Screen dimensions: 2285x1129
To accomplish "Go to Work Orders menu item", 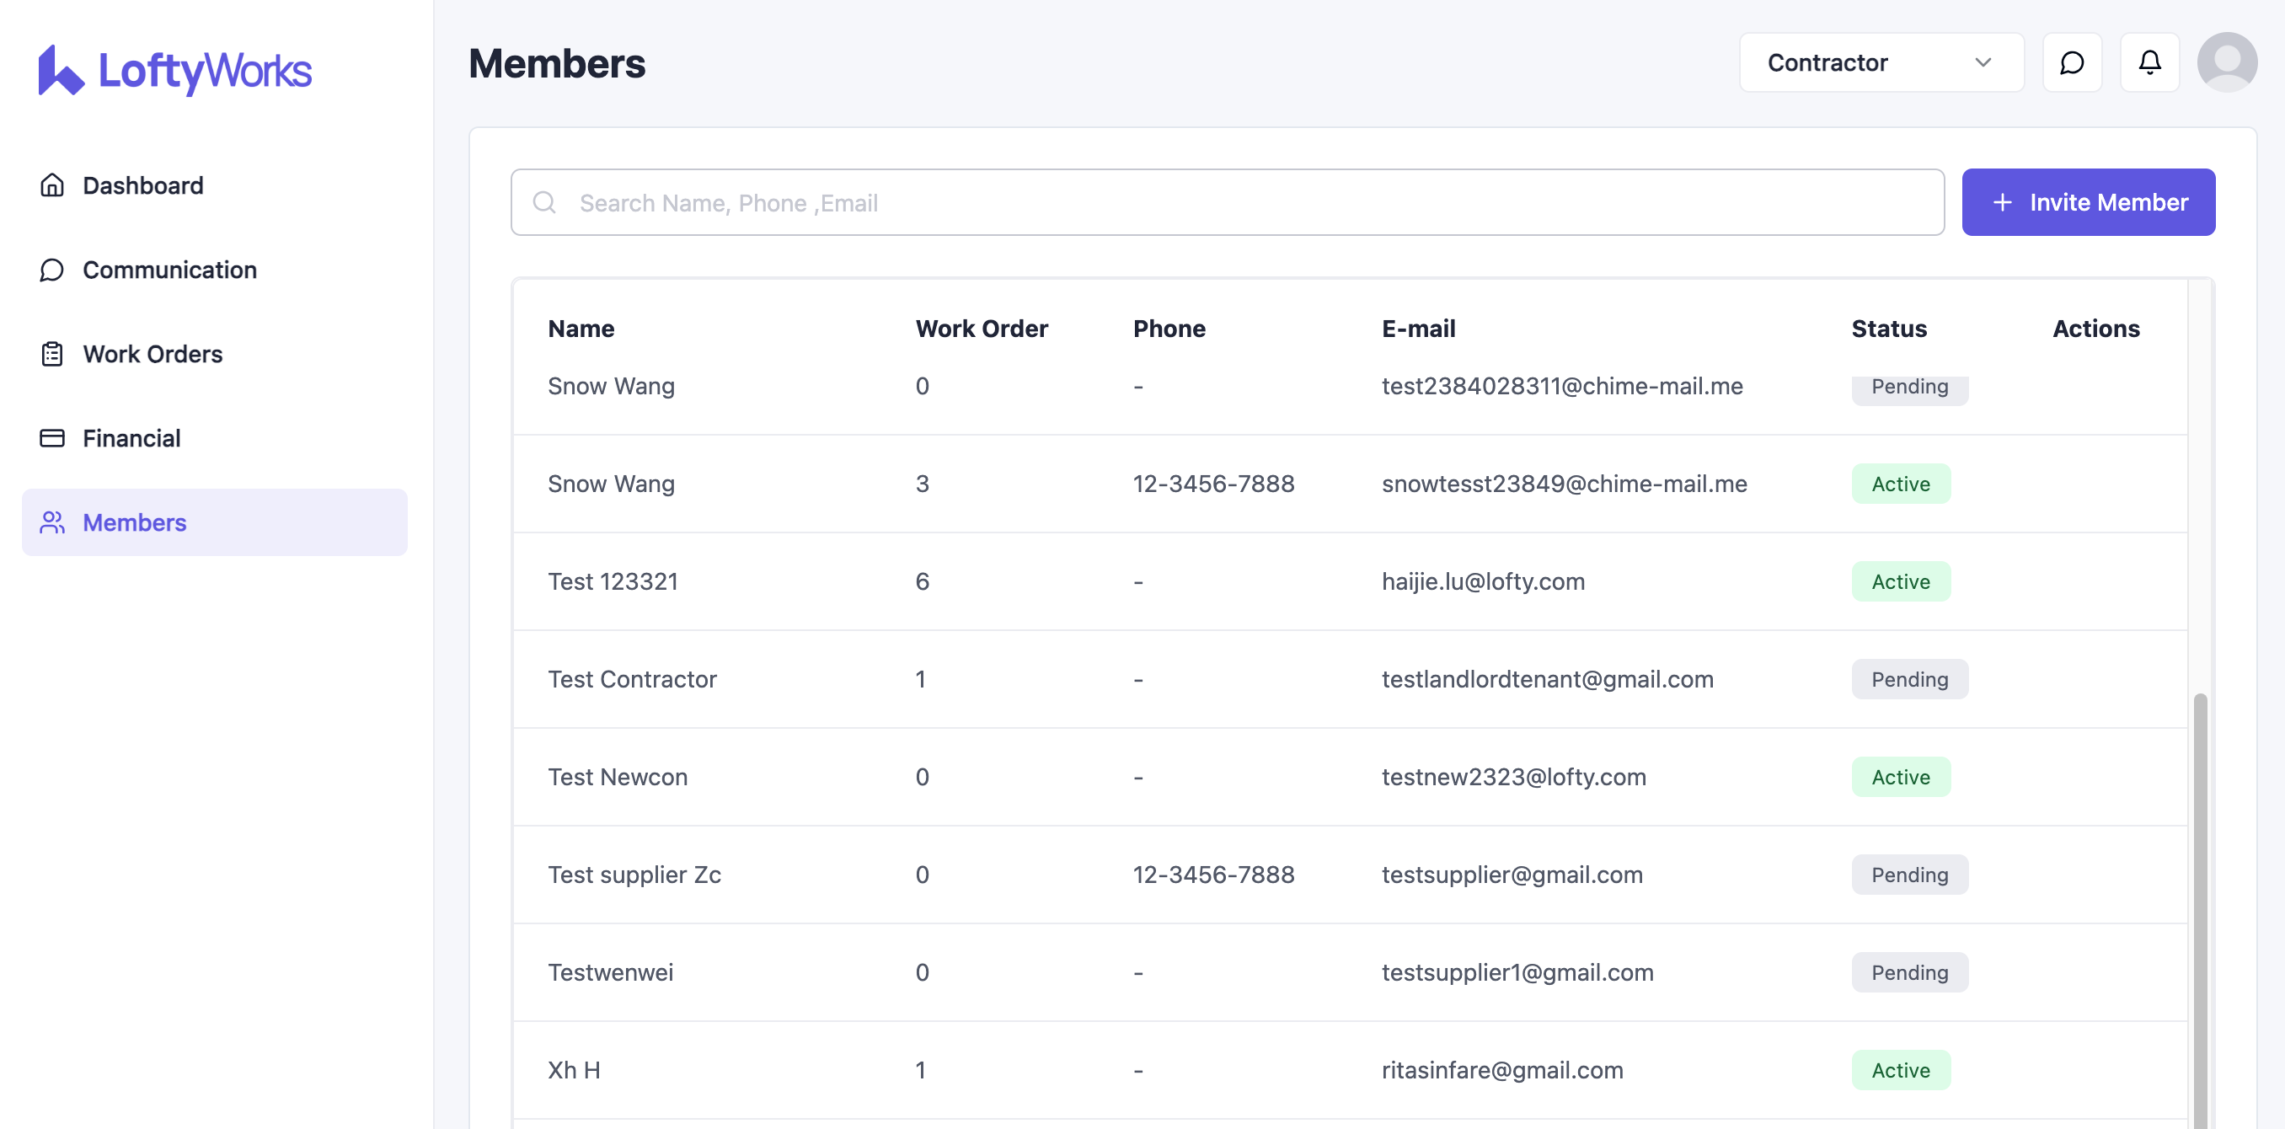I will (x=153, y=354).
